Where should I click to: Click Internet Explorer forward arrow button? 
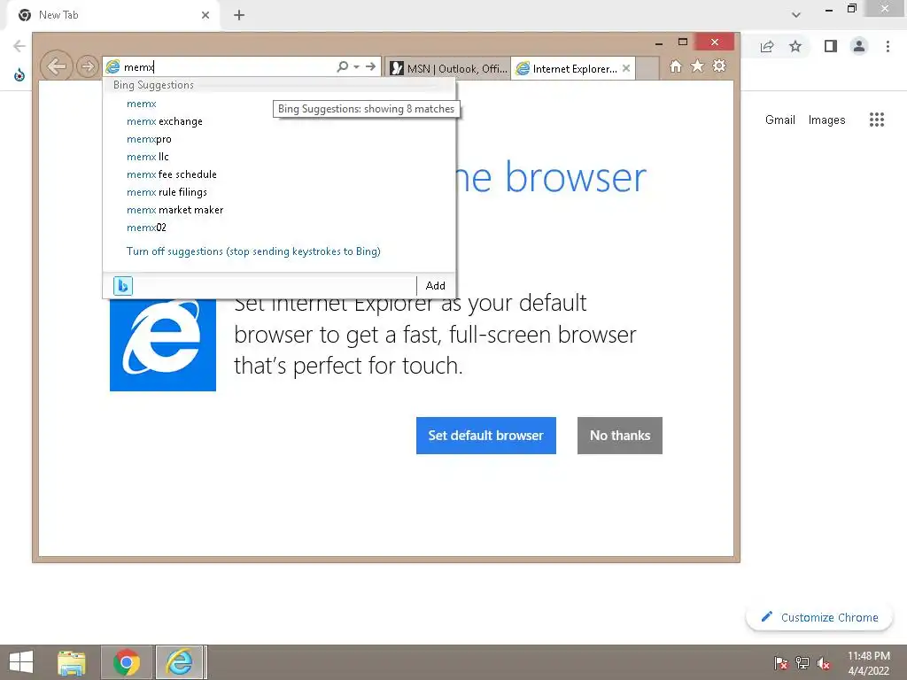[88, 66]
